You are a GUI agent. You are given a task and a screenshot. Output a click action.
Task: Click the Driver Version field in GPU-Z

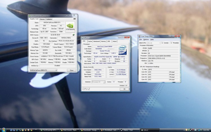point(57,56)
